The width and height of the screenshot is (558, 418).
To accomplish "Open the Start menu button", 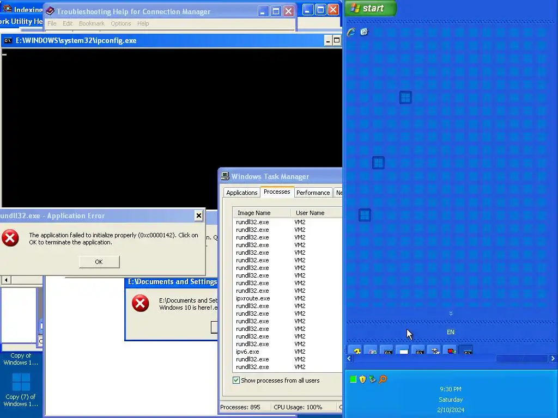I will click(x=371, y=8).
